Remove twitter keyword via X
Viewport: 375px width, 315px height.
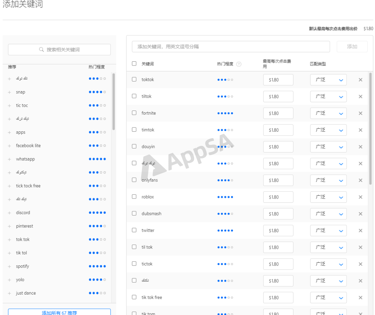pyautogui.click(x=360, y=230)
